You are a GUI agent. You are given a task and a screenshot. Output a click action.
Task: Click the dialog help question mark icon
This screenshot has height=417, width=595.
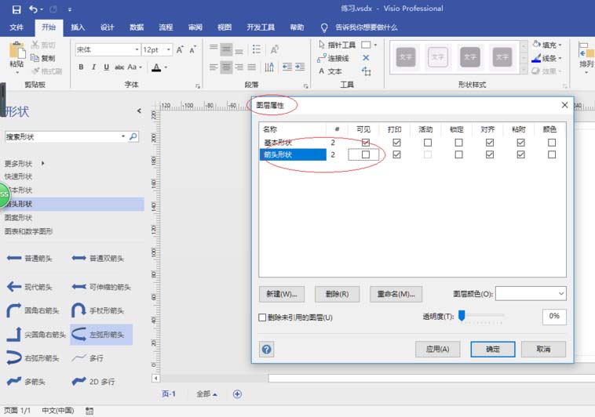click(x=267, y=349)
